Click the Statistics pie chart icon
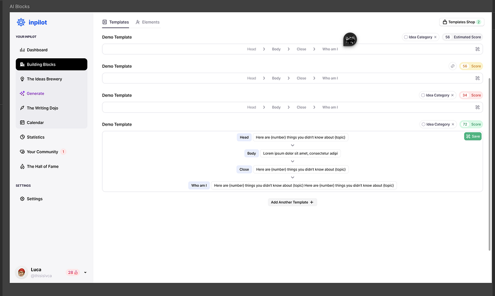The image size is (495, 296). point(22,137)
